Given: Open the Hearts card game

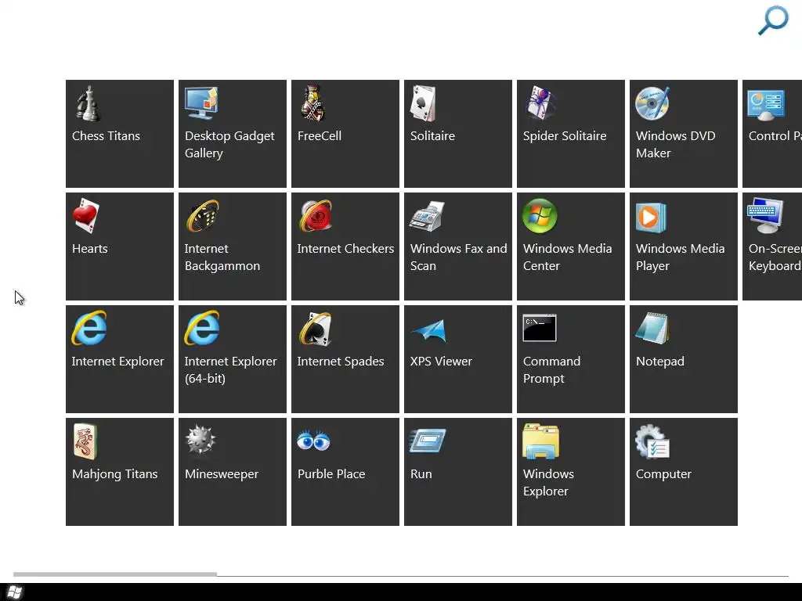Looking at the screenshot, I should tap(120, 247).
